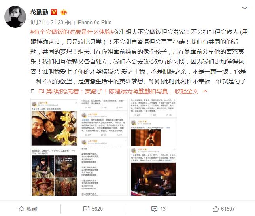The image size is (255, 216).
Task: Click the repost share icon
Action: click(86, 209)
